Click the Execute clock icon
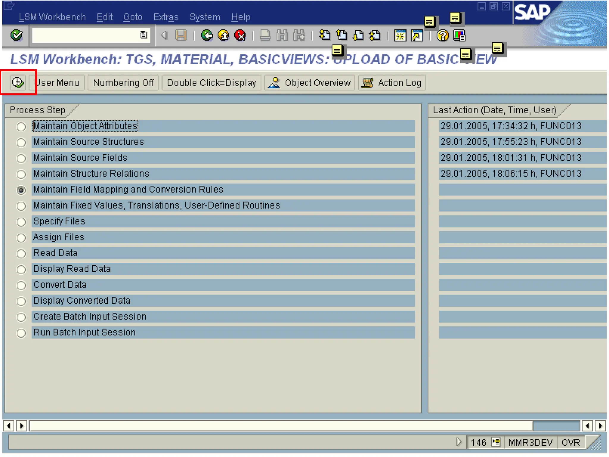Viewport: 609px width, 457px height. tap(18, 82)
